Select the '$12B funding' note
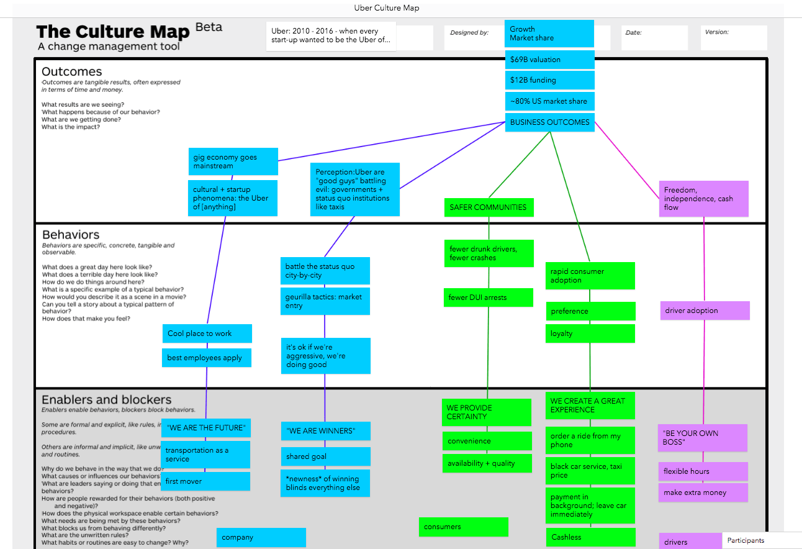Image resolution: width=802 pixels, height=549 pixels. pos(550,80)
